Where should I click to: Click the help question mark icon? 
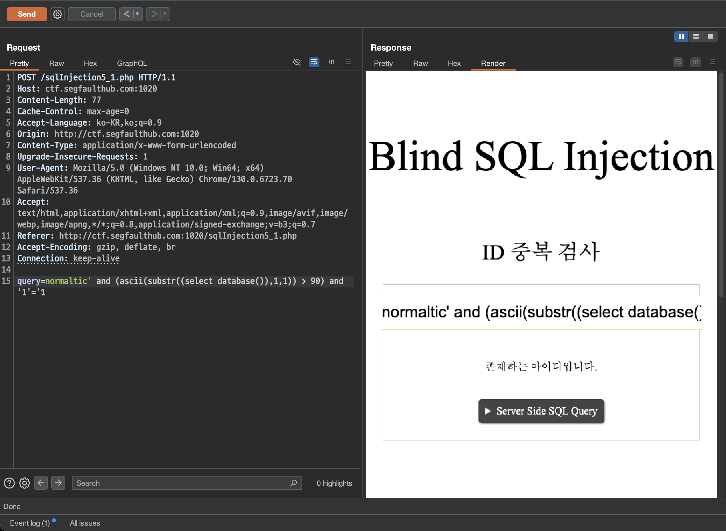[x=9, y=483]
